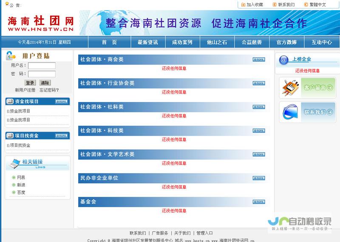Click the book icon in 项目找资金 header

tap(10, 136)
